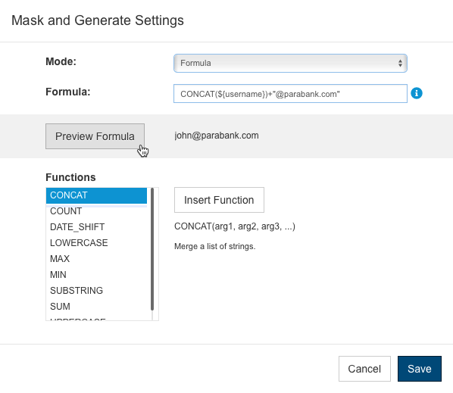Select DATE_SHIFT in the Functions list
The height and width of the screenshot is (393, 453).
[96, 227]
